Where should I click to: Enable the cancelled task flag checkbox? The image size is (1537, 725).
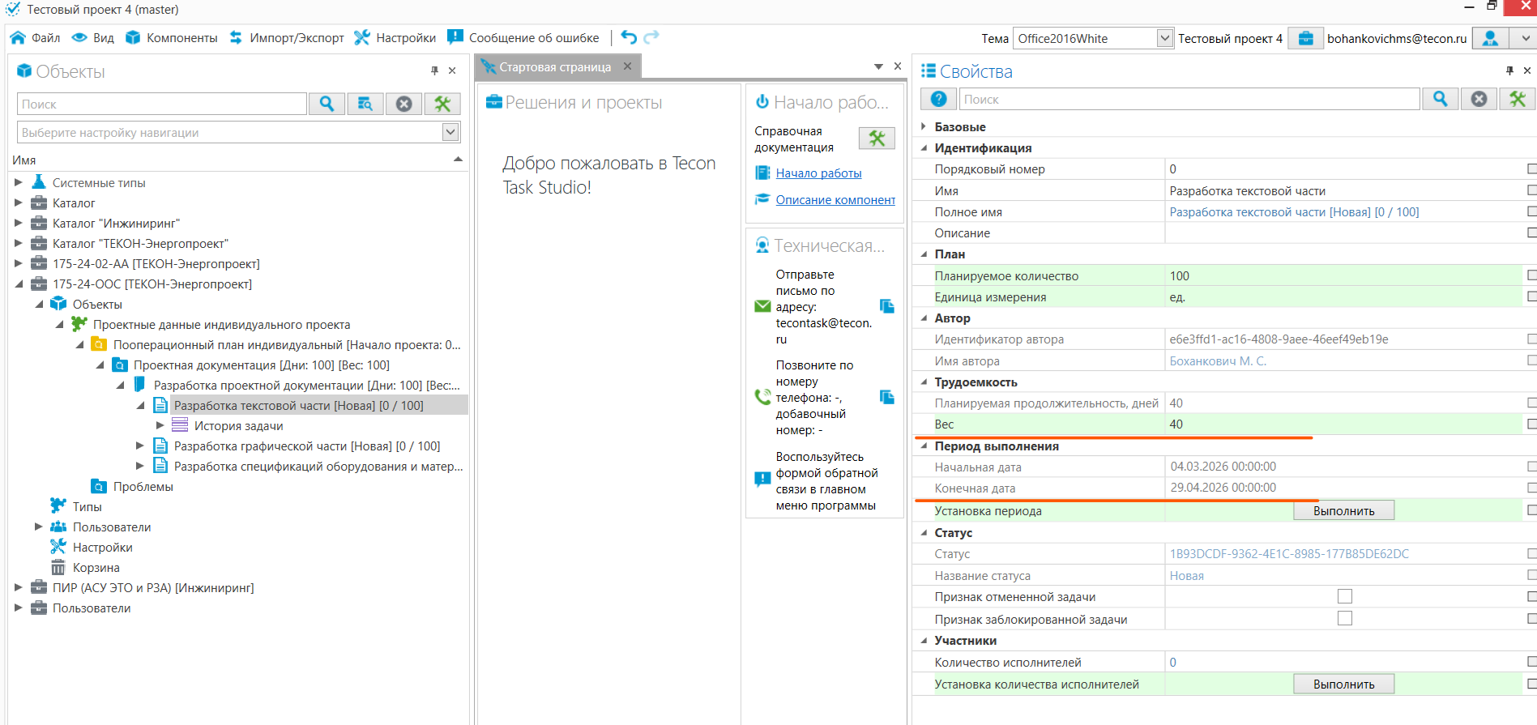[1345, 597]
